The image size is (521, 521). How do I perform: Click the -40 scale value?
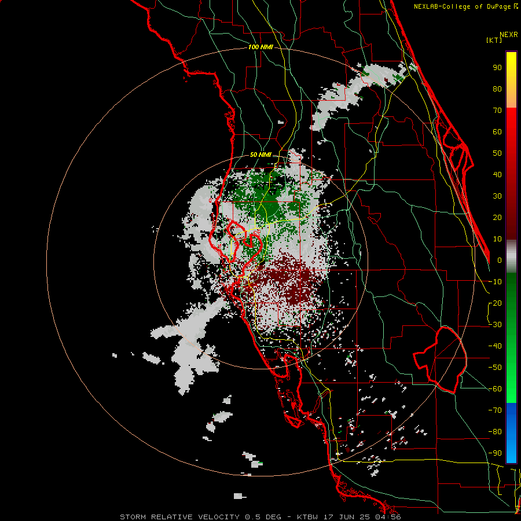pyautogui.click(x=495, y=346)
